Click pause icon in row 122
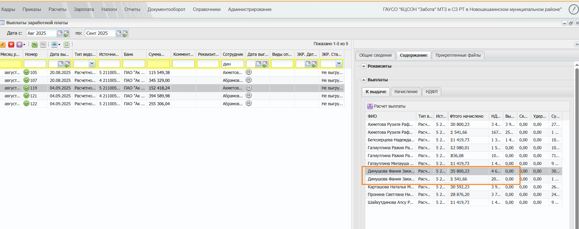Image resolution: width=579 pixels, height=229 pixels. (249, 103)
